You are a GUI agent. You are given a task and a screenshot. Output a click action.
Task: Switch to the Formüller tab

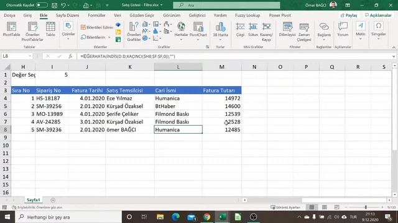tap(96, 15)
